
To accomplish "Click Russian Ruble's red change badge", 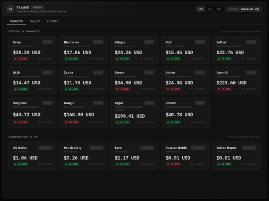I will click(x=173, y=164).
